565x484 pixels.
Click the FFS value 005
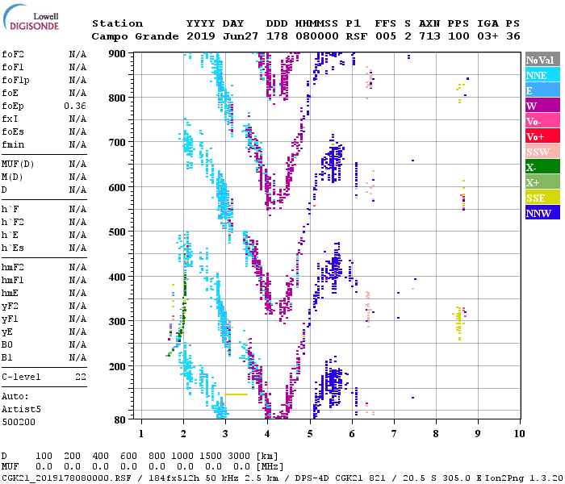click(x=386, y=36)
